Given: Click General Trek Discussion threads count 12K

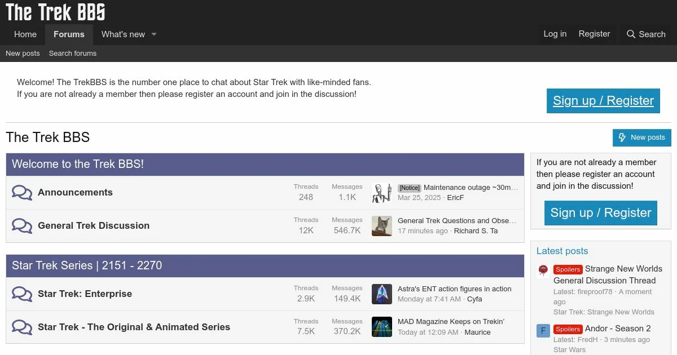Looking at the screenshot, I should coord(306,230).
